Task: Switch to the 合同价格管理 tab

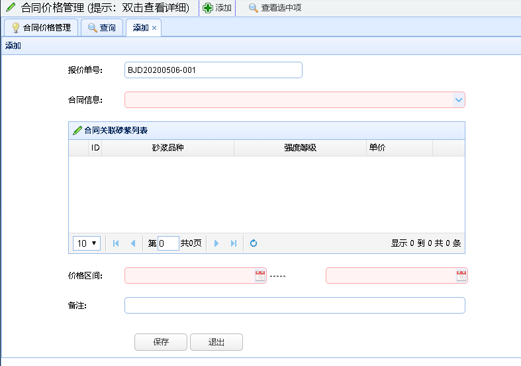Action: pos(41,28)
